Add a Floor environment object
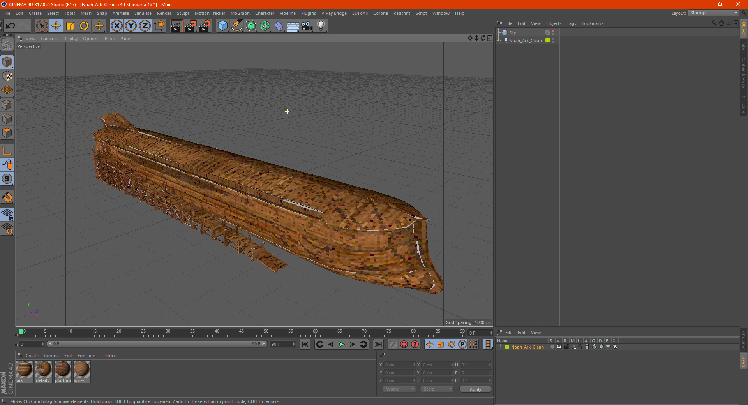The width and height of the screenshot is (748, 405). (293, 26)
